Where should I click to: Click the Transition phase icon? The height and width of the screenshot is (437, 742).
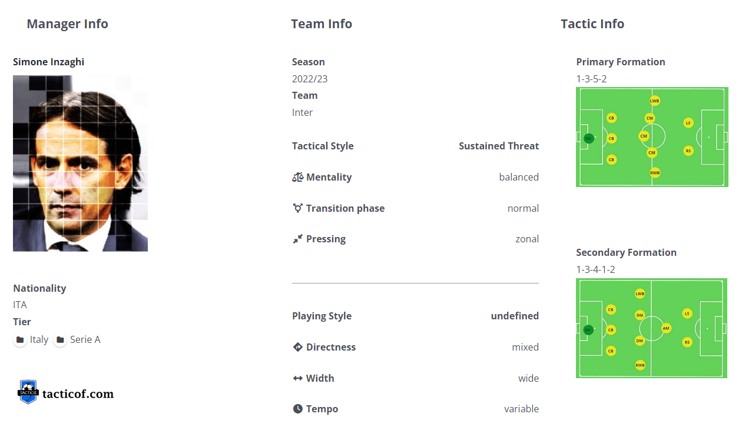pos(297,208)
